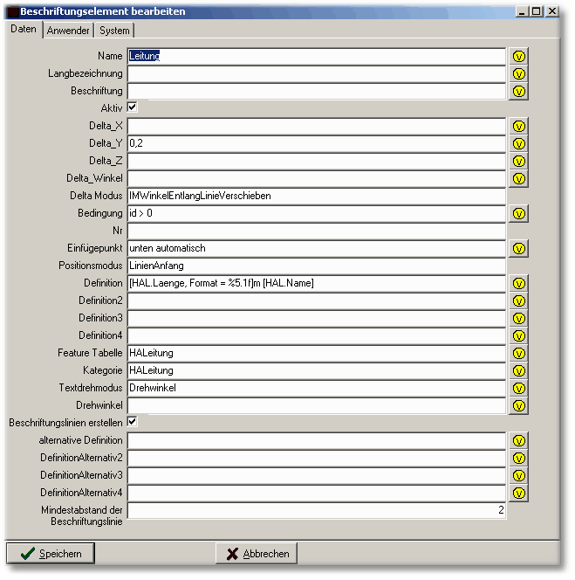The height and width of the screenshot is (580, 575).
Task: Save changes with the Speichern button
Action: coord(51,554)
